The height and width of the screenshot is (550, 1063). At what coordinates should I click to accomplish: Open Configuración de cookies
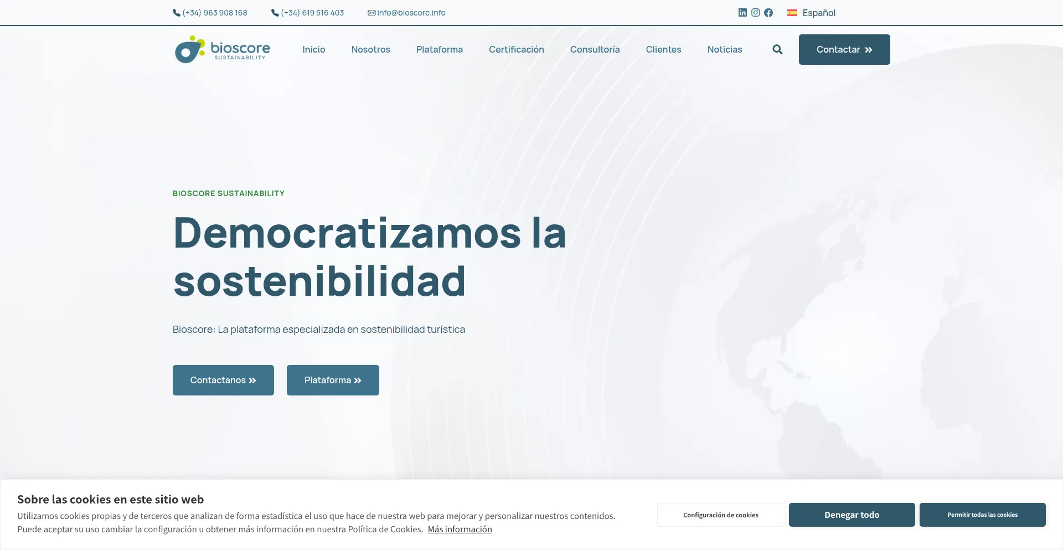pyautogui.click(x=720, y=515)
